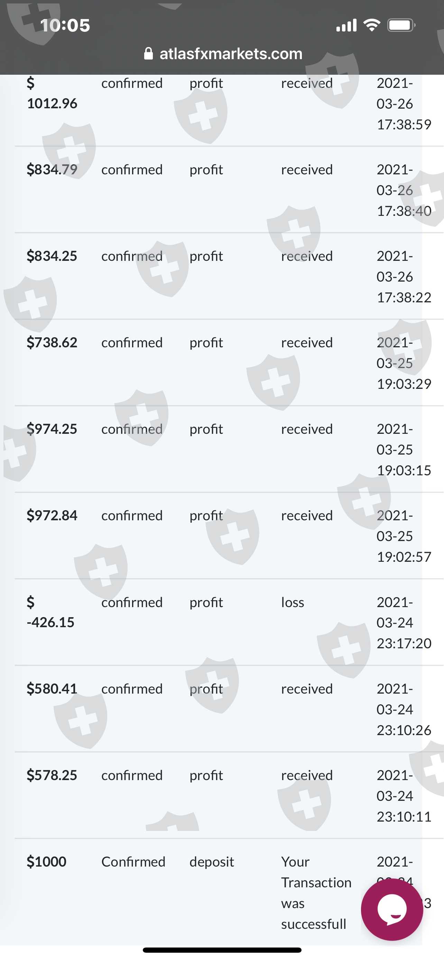Tap the battery status icon
444x961 pixels.
401,25
